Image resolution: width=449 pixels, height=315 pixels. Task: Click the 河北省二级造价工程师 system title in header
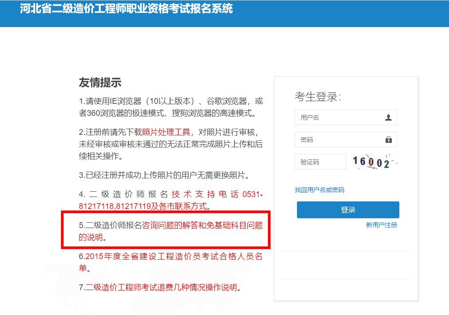click(x=126, y=9)
